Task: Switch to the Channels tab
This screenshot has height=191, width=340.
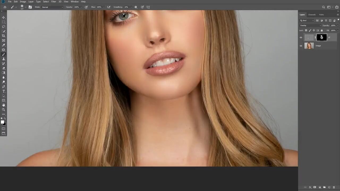Action: [312, 15]
